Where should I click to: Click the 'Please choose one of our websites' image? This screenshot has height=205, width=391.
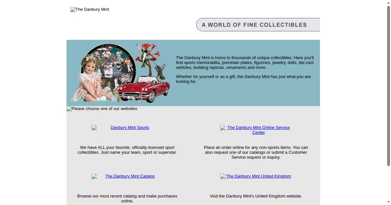pyautogui.click(x=102, y=109)
